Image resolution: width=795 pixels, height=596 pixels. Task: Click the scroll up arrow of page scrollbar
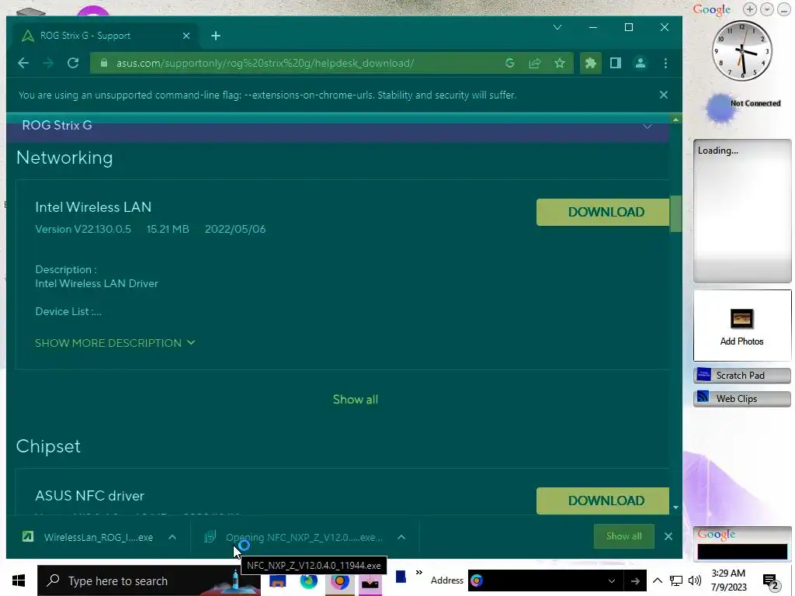(675, 120)
